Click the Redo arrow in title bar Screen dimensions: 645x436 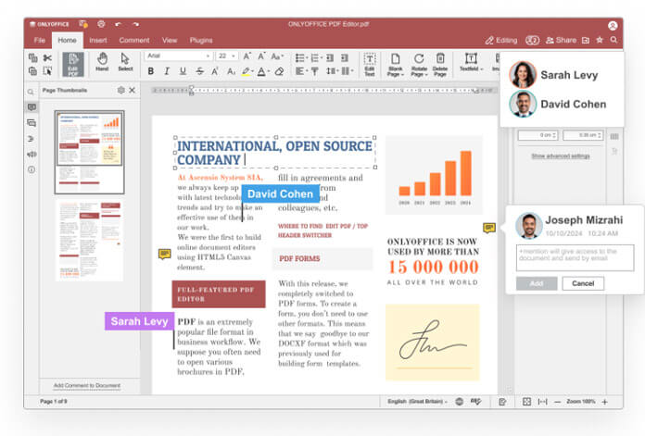[x=135, y=24]
